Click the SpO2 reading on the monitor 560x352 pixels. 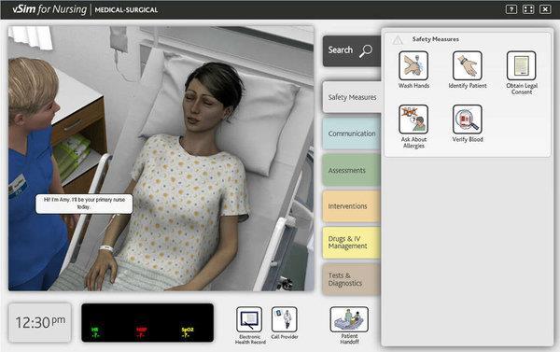(188, 332)
